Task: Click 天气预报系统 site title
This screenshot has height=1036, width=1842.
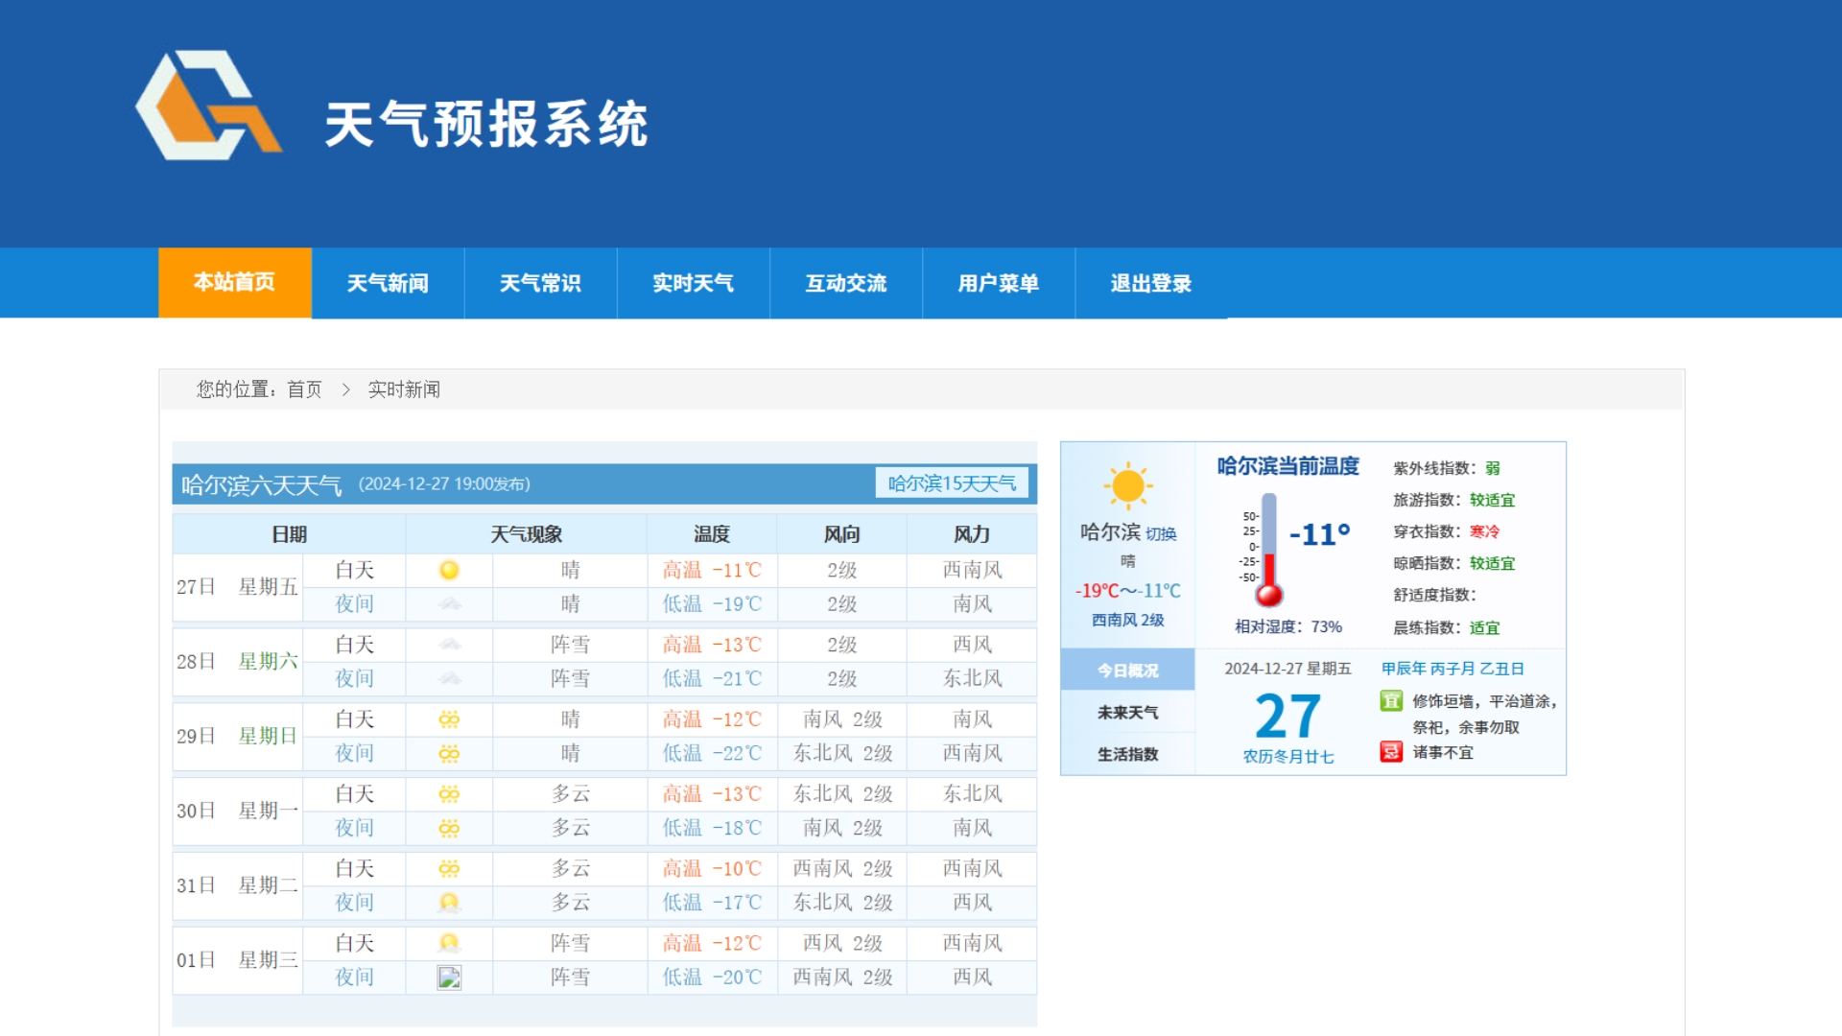Action: pos(486,125)
